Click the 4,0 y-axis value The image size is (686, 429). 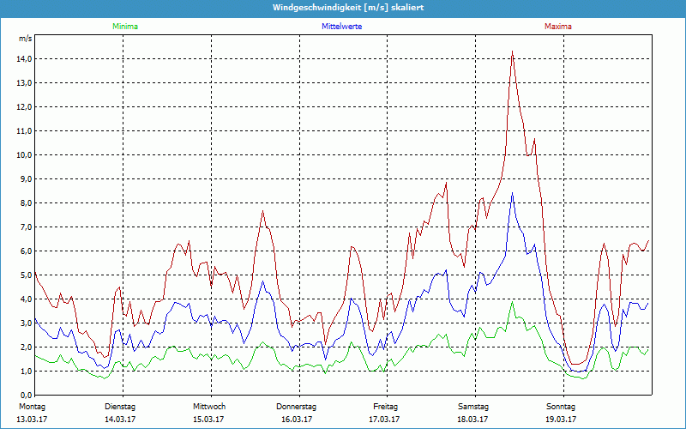[27, 299]
